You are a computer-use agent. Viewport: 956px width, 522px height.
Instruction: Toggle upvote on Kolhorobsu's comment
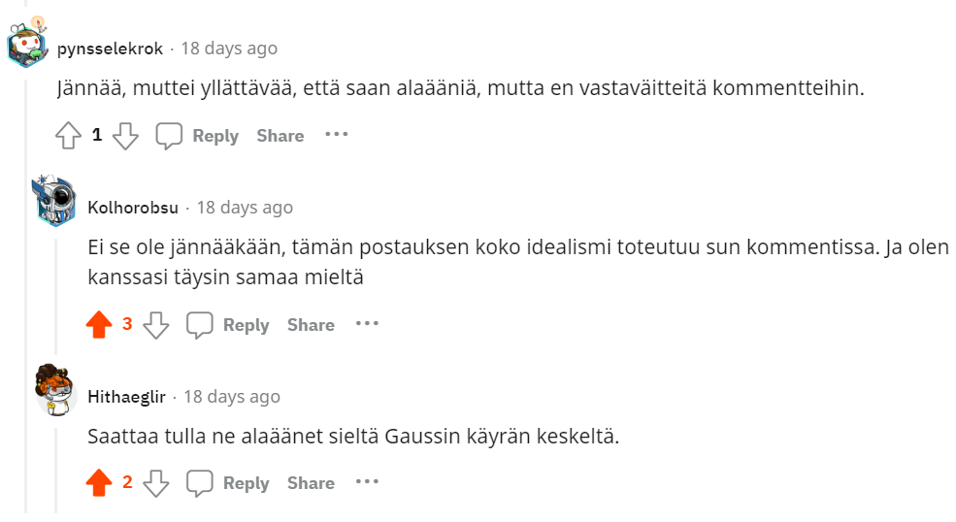[99, 325]
